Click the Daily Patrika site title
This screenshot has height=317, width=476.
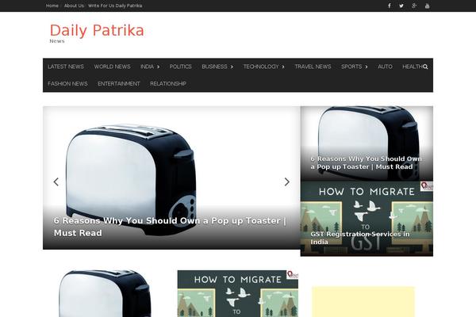[x=97, y=30]
